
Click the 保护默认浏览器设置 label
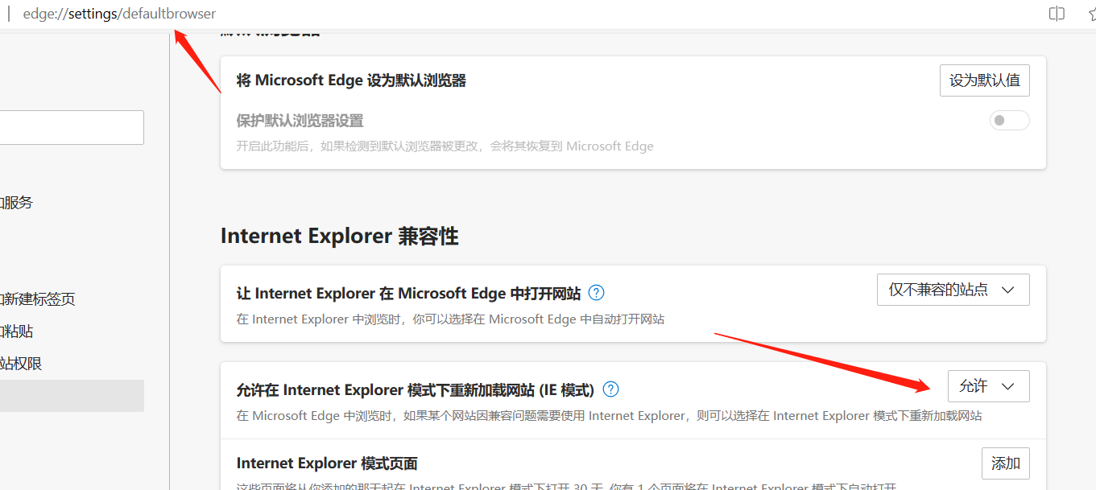[300, 121]
